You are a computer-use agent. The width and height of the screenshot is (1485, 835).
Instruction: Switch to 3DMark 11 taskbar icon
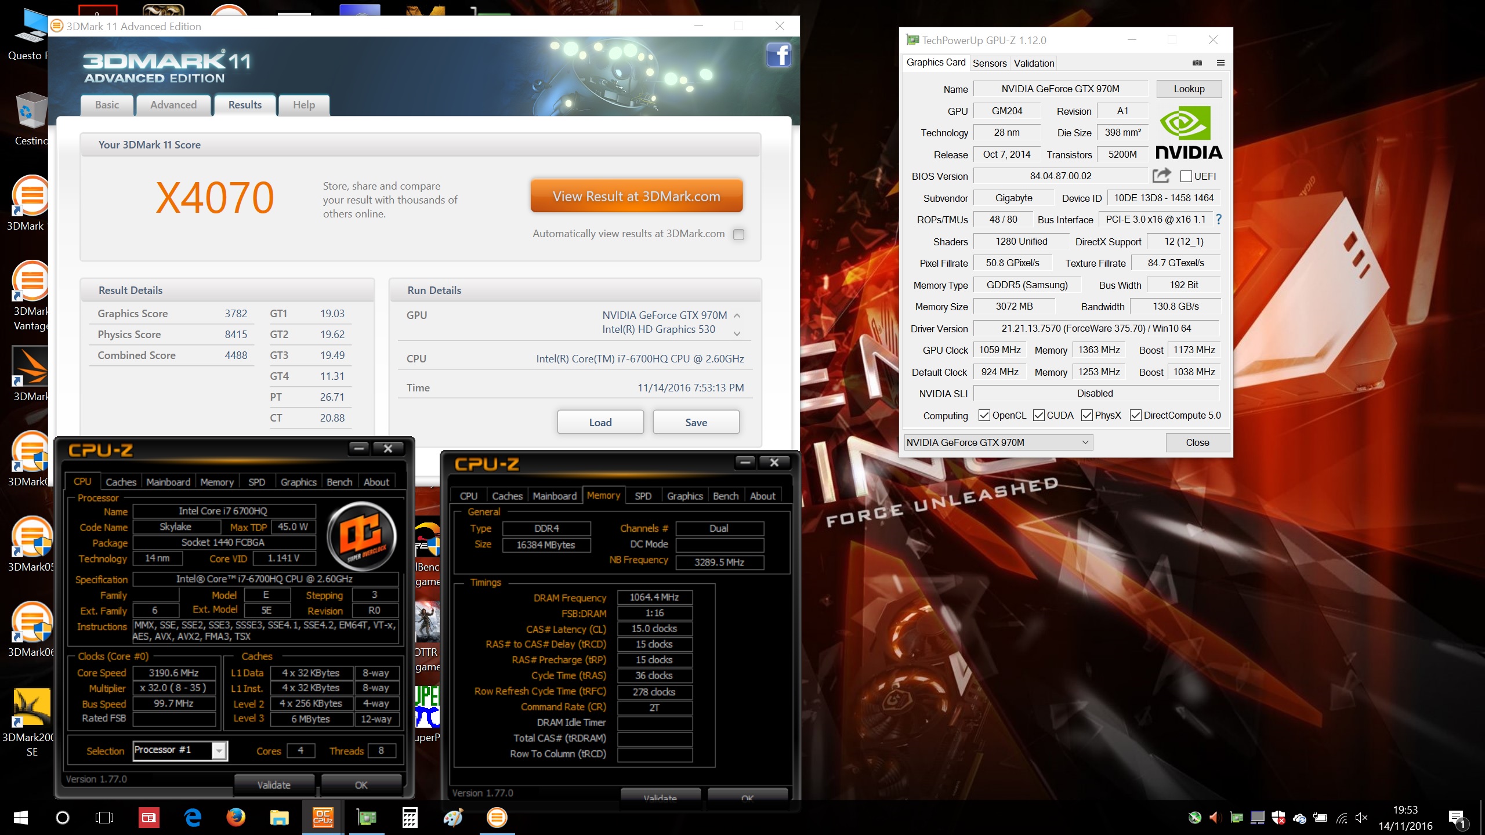coord(497,818)
